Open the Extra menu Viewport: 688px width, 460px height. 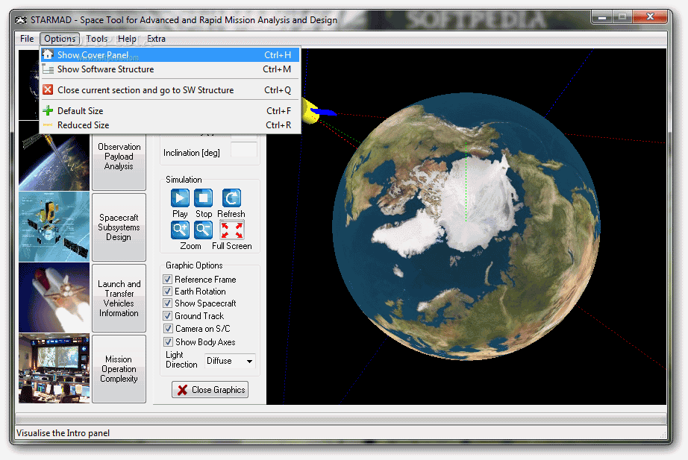(156, 39)
